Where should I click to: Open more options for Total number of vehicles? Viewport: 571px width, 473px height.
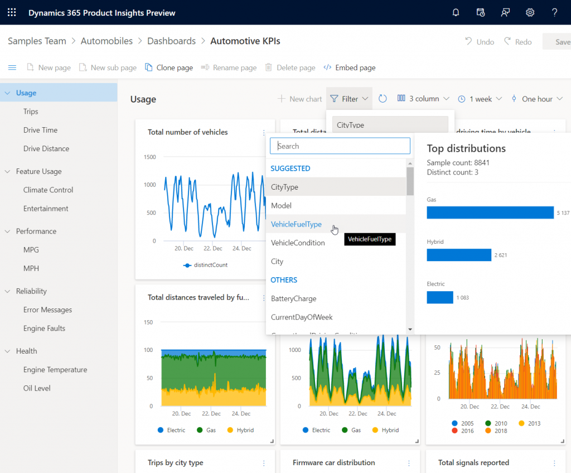[x=264, y=133]
